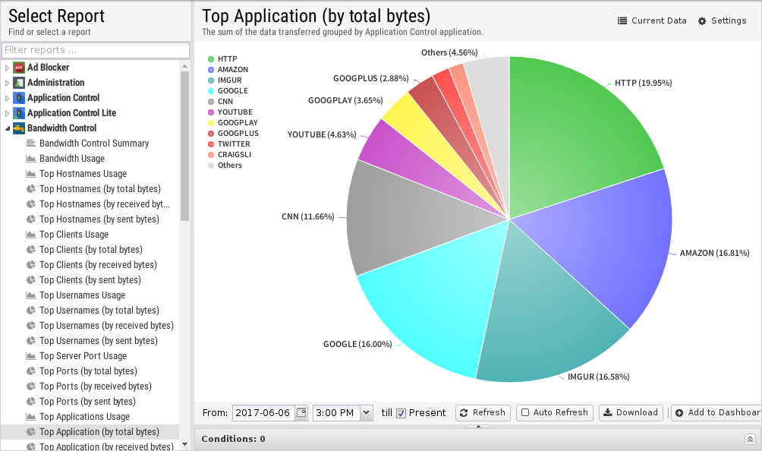Open Top Usernames (by sent bytes) report

pos(99,341)
